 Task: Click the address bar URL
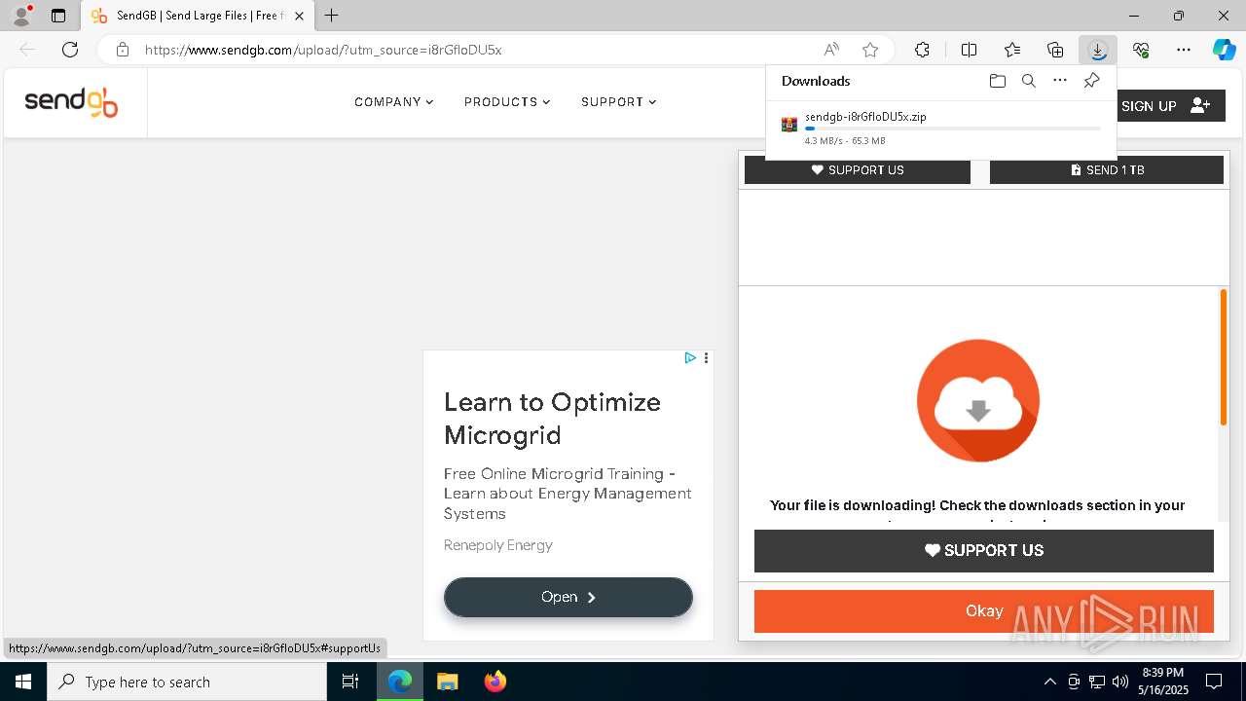tap(323, 50)
